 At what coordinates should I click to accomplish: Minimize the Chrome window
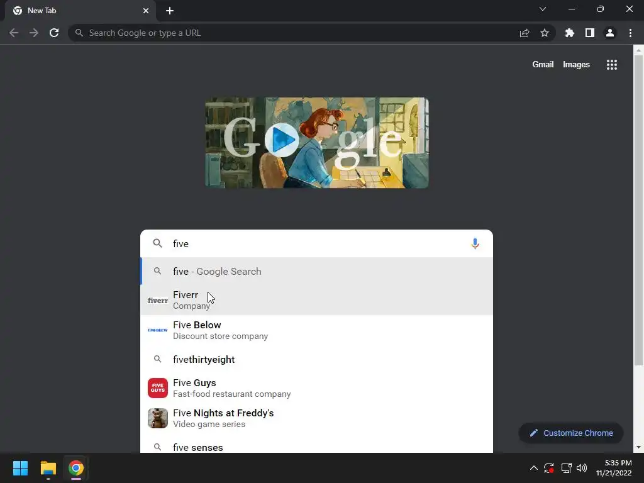click(x=571, y=9)
